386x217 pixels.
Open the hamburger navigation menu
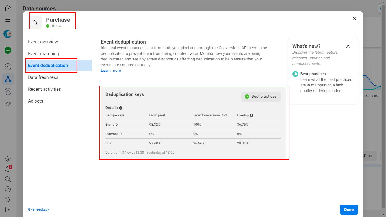click(x=8, y=20)
